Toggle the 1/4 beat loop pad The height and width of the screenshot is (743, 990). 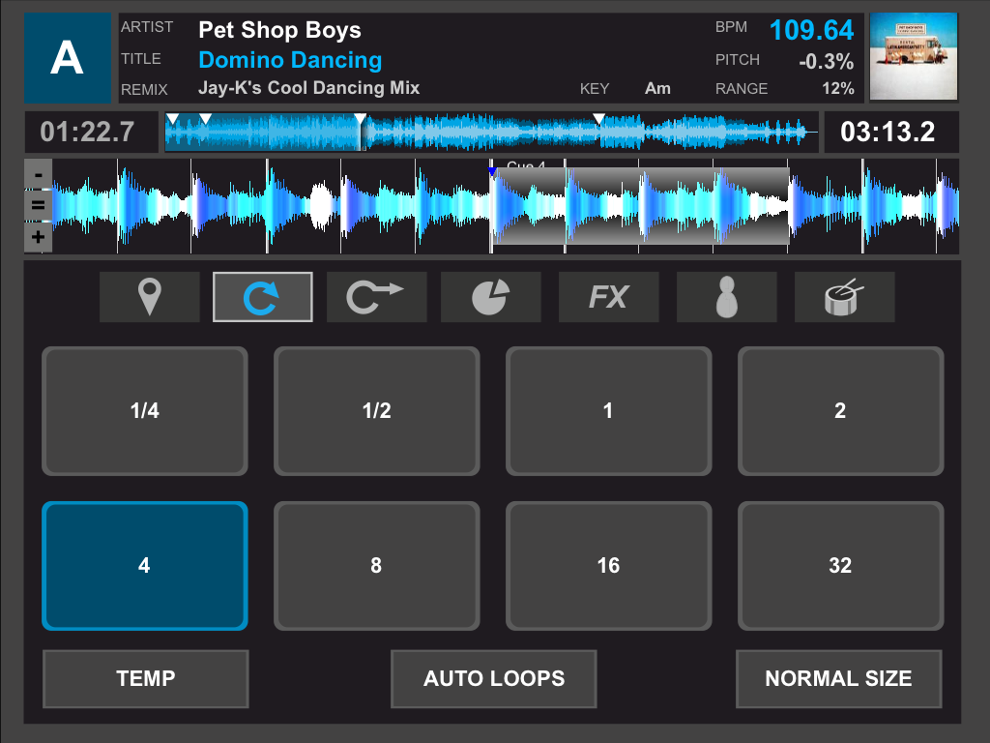(x=145, y=411)
